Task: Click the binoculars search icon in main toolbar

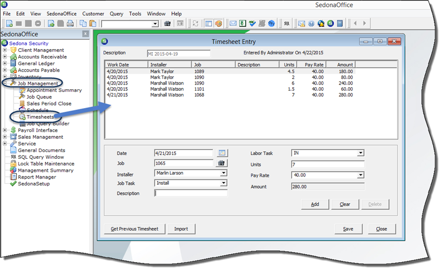Action: pyautogui.click(x=167, y=23)
